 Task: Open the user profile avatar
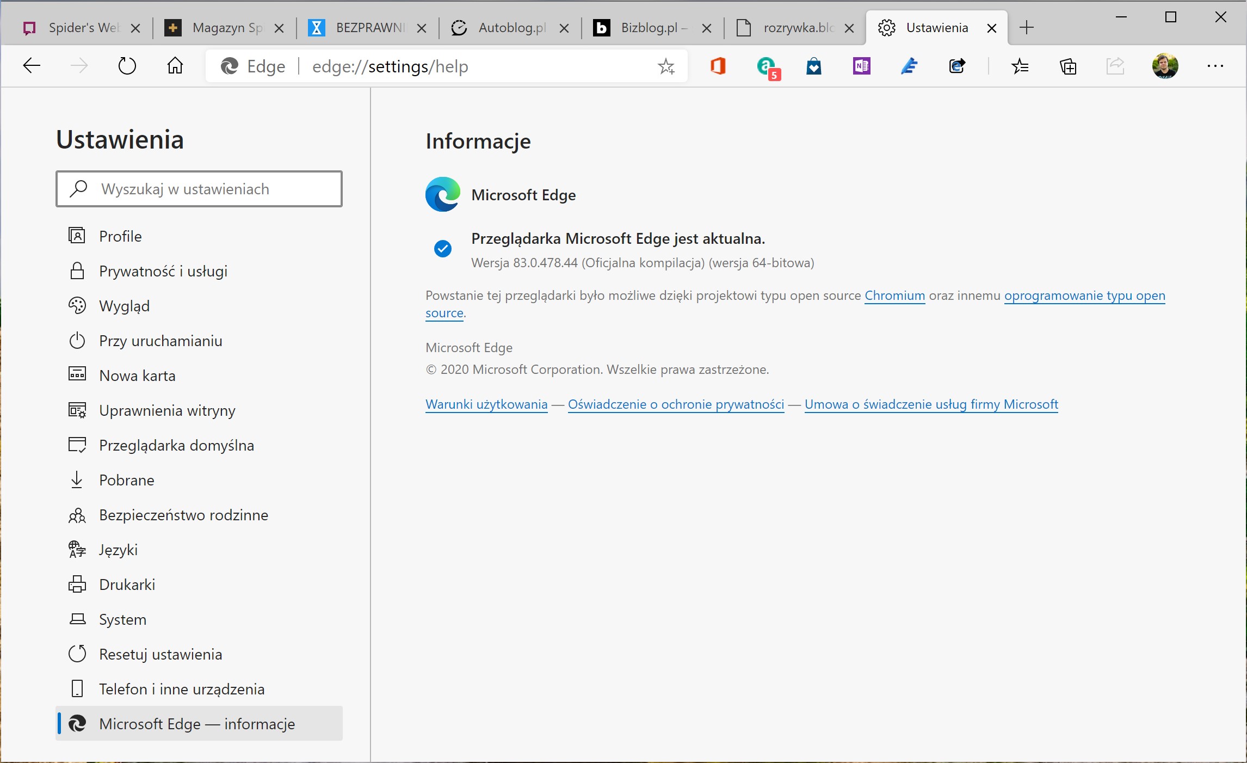pos(1165,66)
